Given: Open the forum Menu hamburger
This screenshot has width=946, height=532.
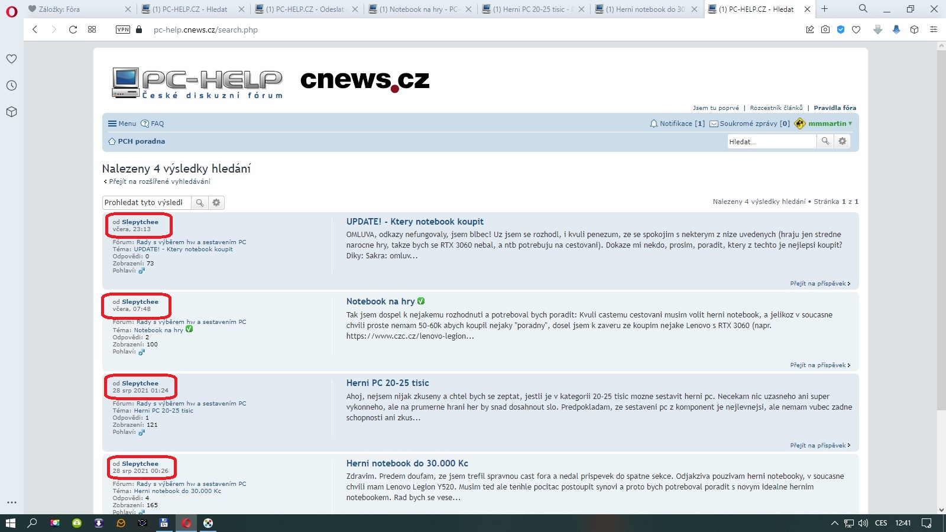Looking at the screenshot, I should pyautogui.click(x=122, y=124).
